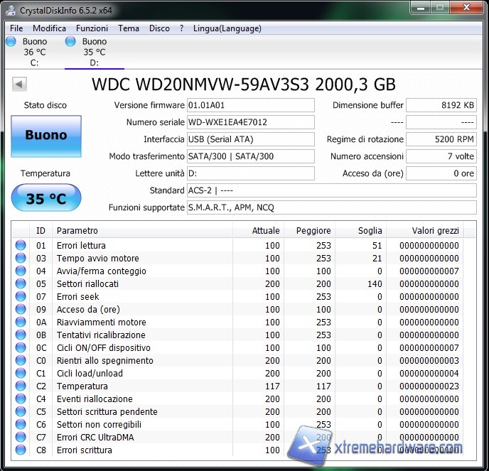Viewport: 489px width, 471px height.
Task: Click the Versione firmware field
Action: click(250, 105)
